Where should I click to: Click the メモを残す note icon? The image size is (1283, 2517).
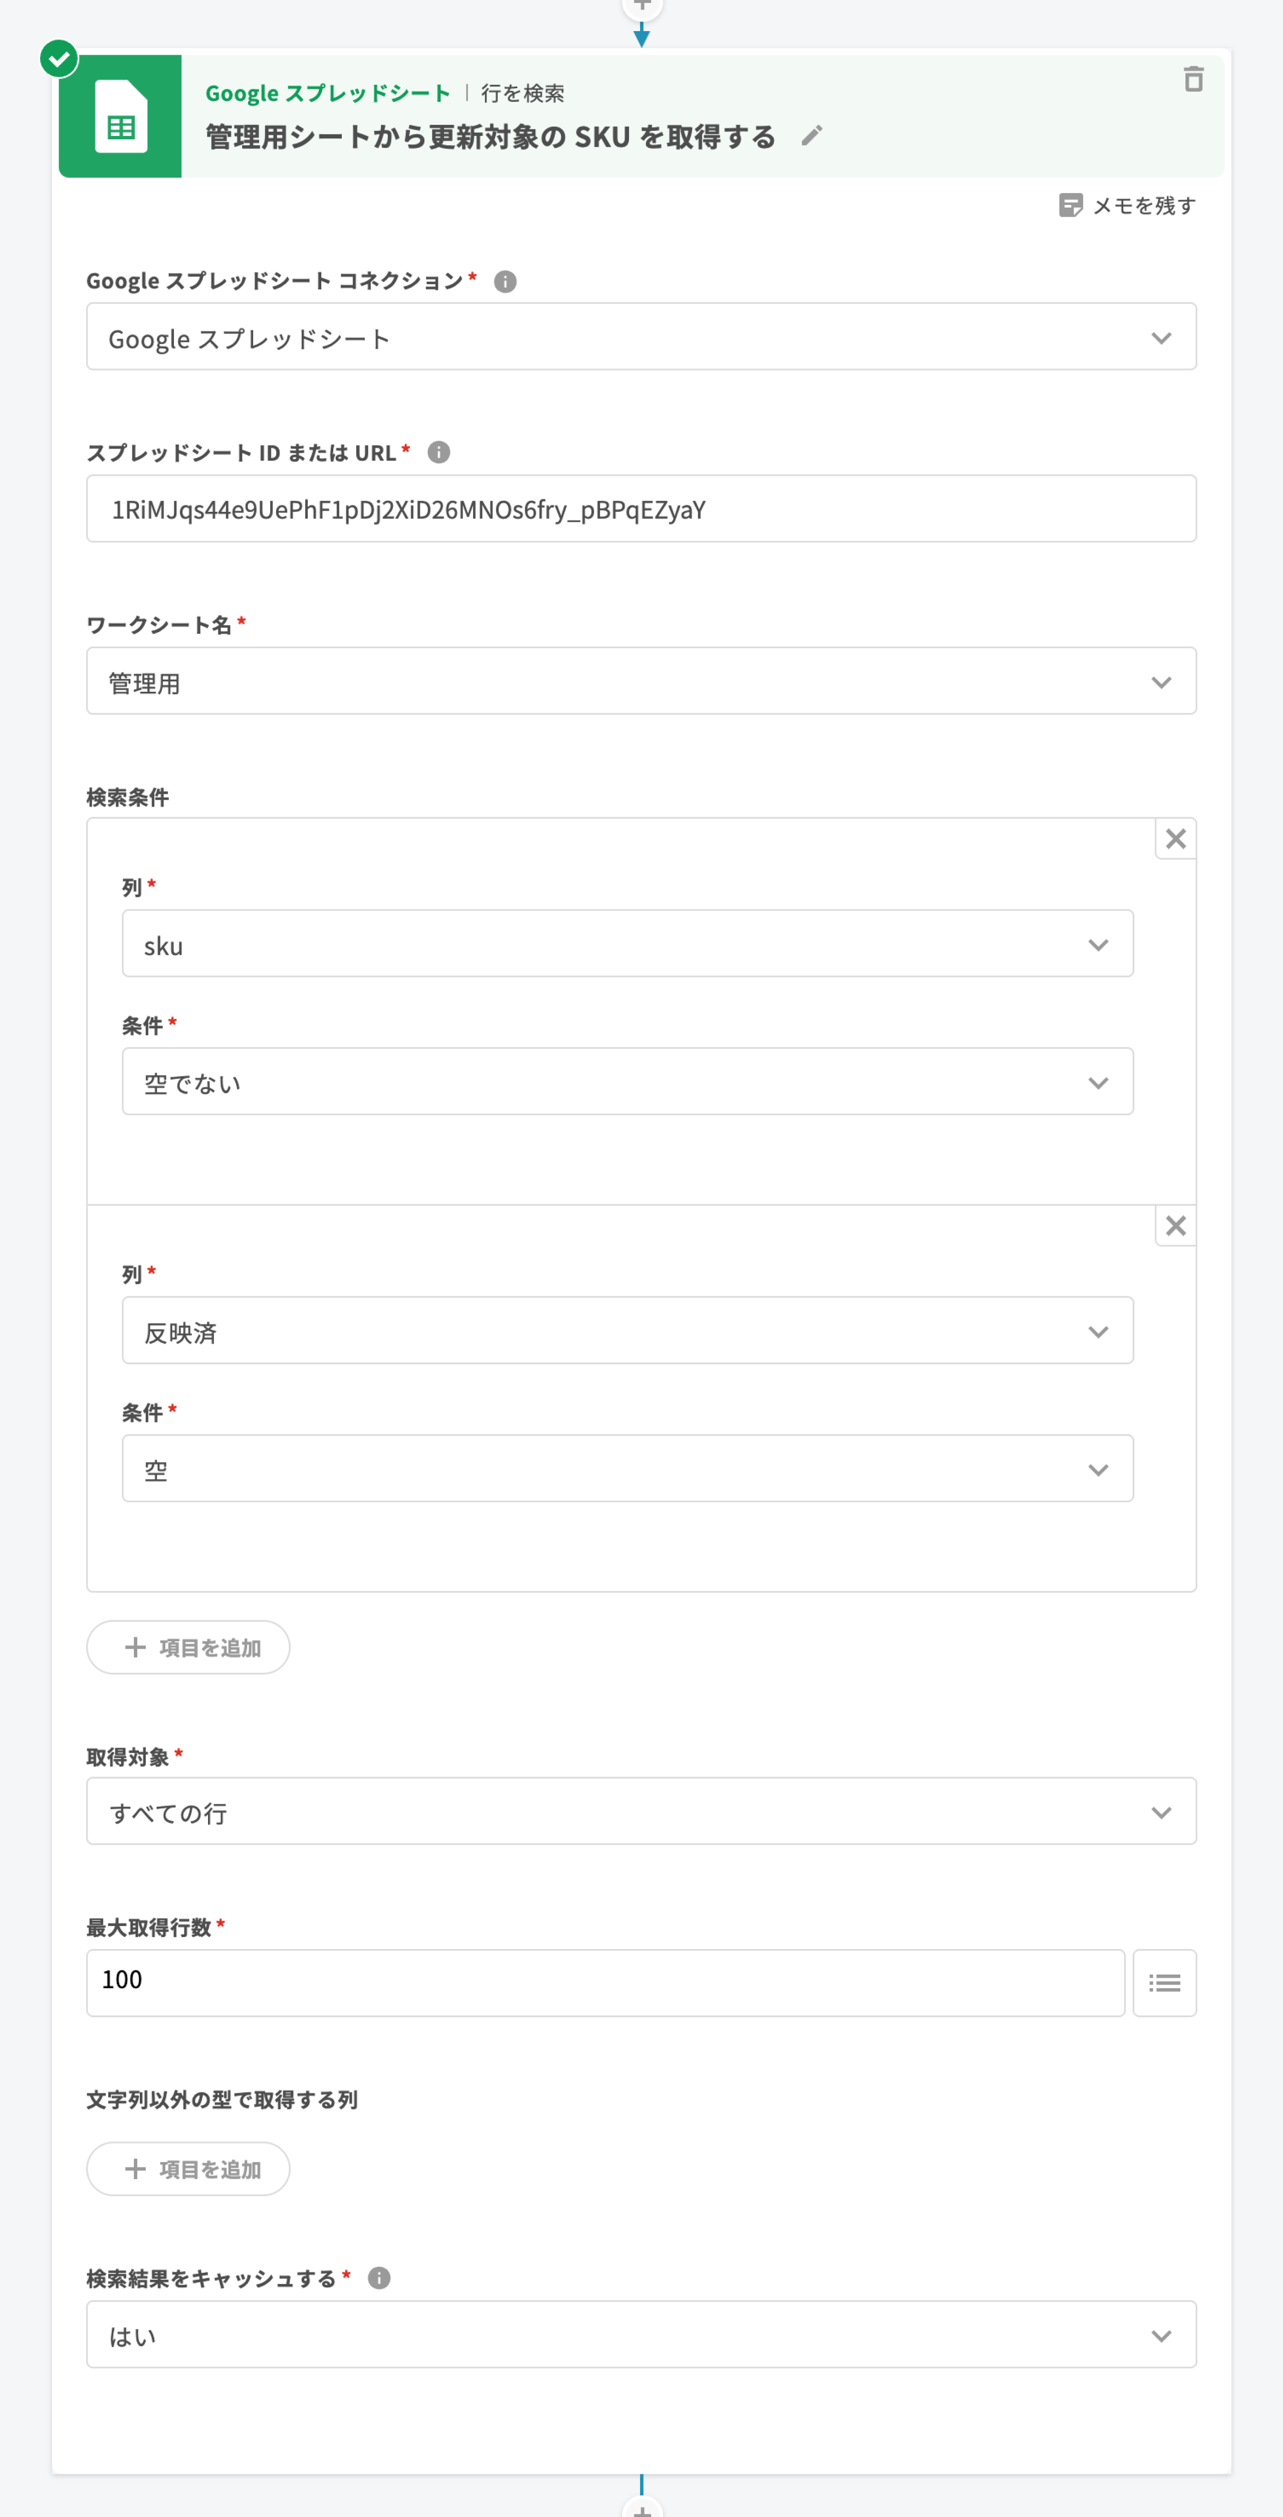point(1070,205)
